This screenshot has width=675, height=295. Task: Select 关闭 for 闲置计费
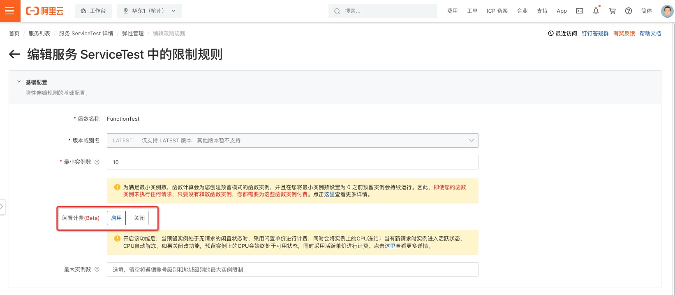pyautogui.click(x=139, y=218)
